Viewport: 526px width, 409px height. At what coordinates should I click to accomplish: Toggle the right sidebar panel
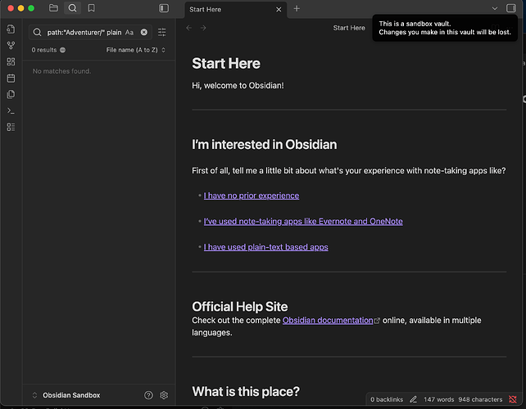(x=511, y=8)
